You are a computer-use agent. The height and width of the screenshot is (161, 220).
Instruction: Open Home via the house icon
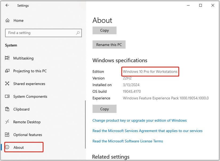[x=7, y=20]
